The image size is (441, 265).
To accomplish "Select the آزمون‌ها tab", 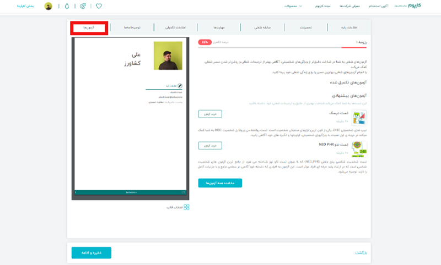I will point(89,27).
